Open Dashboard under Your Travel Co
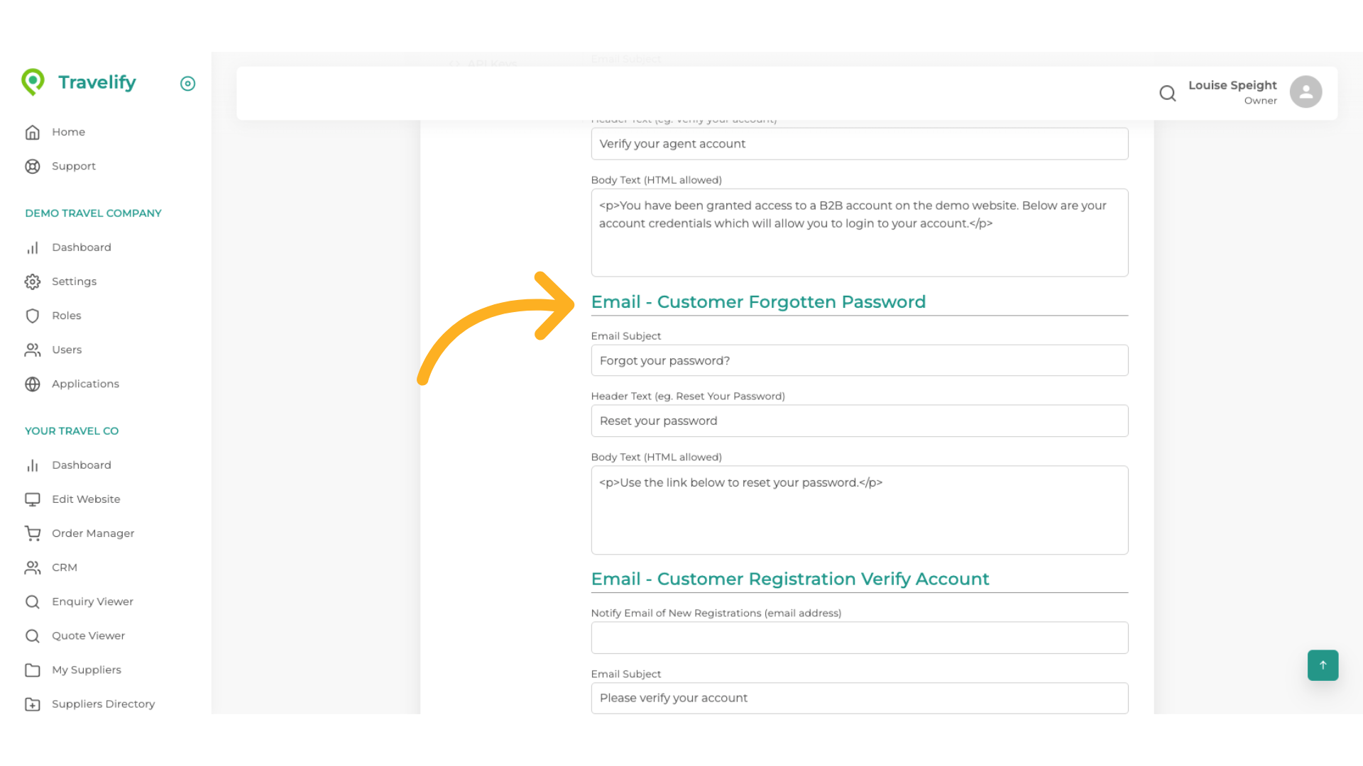This screenshot has width=1363, height=766. click(x=33, y=465)
